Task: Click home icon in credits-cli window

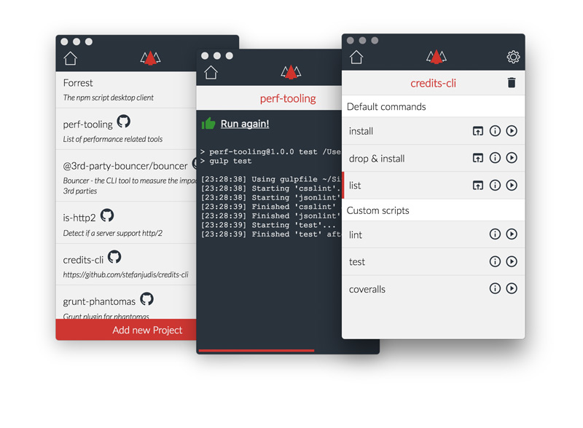Action: pyautogui.click(x=356, y=57)
